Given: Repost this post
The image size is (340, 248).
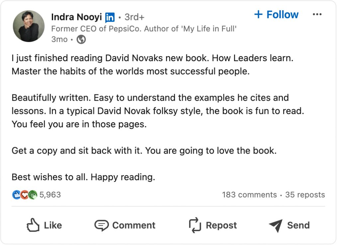Looking at the screenshot, I should [212, 225].
